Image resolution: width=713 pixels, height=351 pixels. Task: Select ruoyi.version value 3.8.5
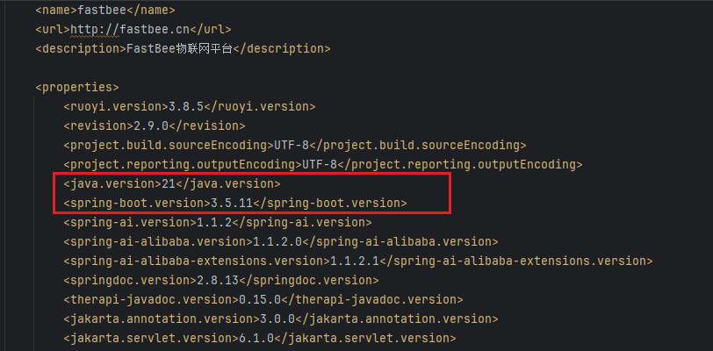click(x=186, y=107)
